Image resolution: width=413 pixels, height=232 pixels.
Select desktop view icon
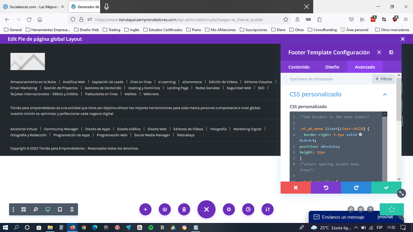(x=48, y=209)
